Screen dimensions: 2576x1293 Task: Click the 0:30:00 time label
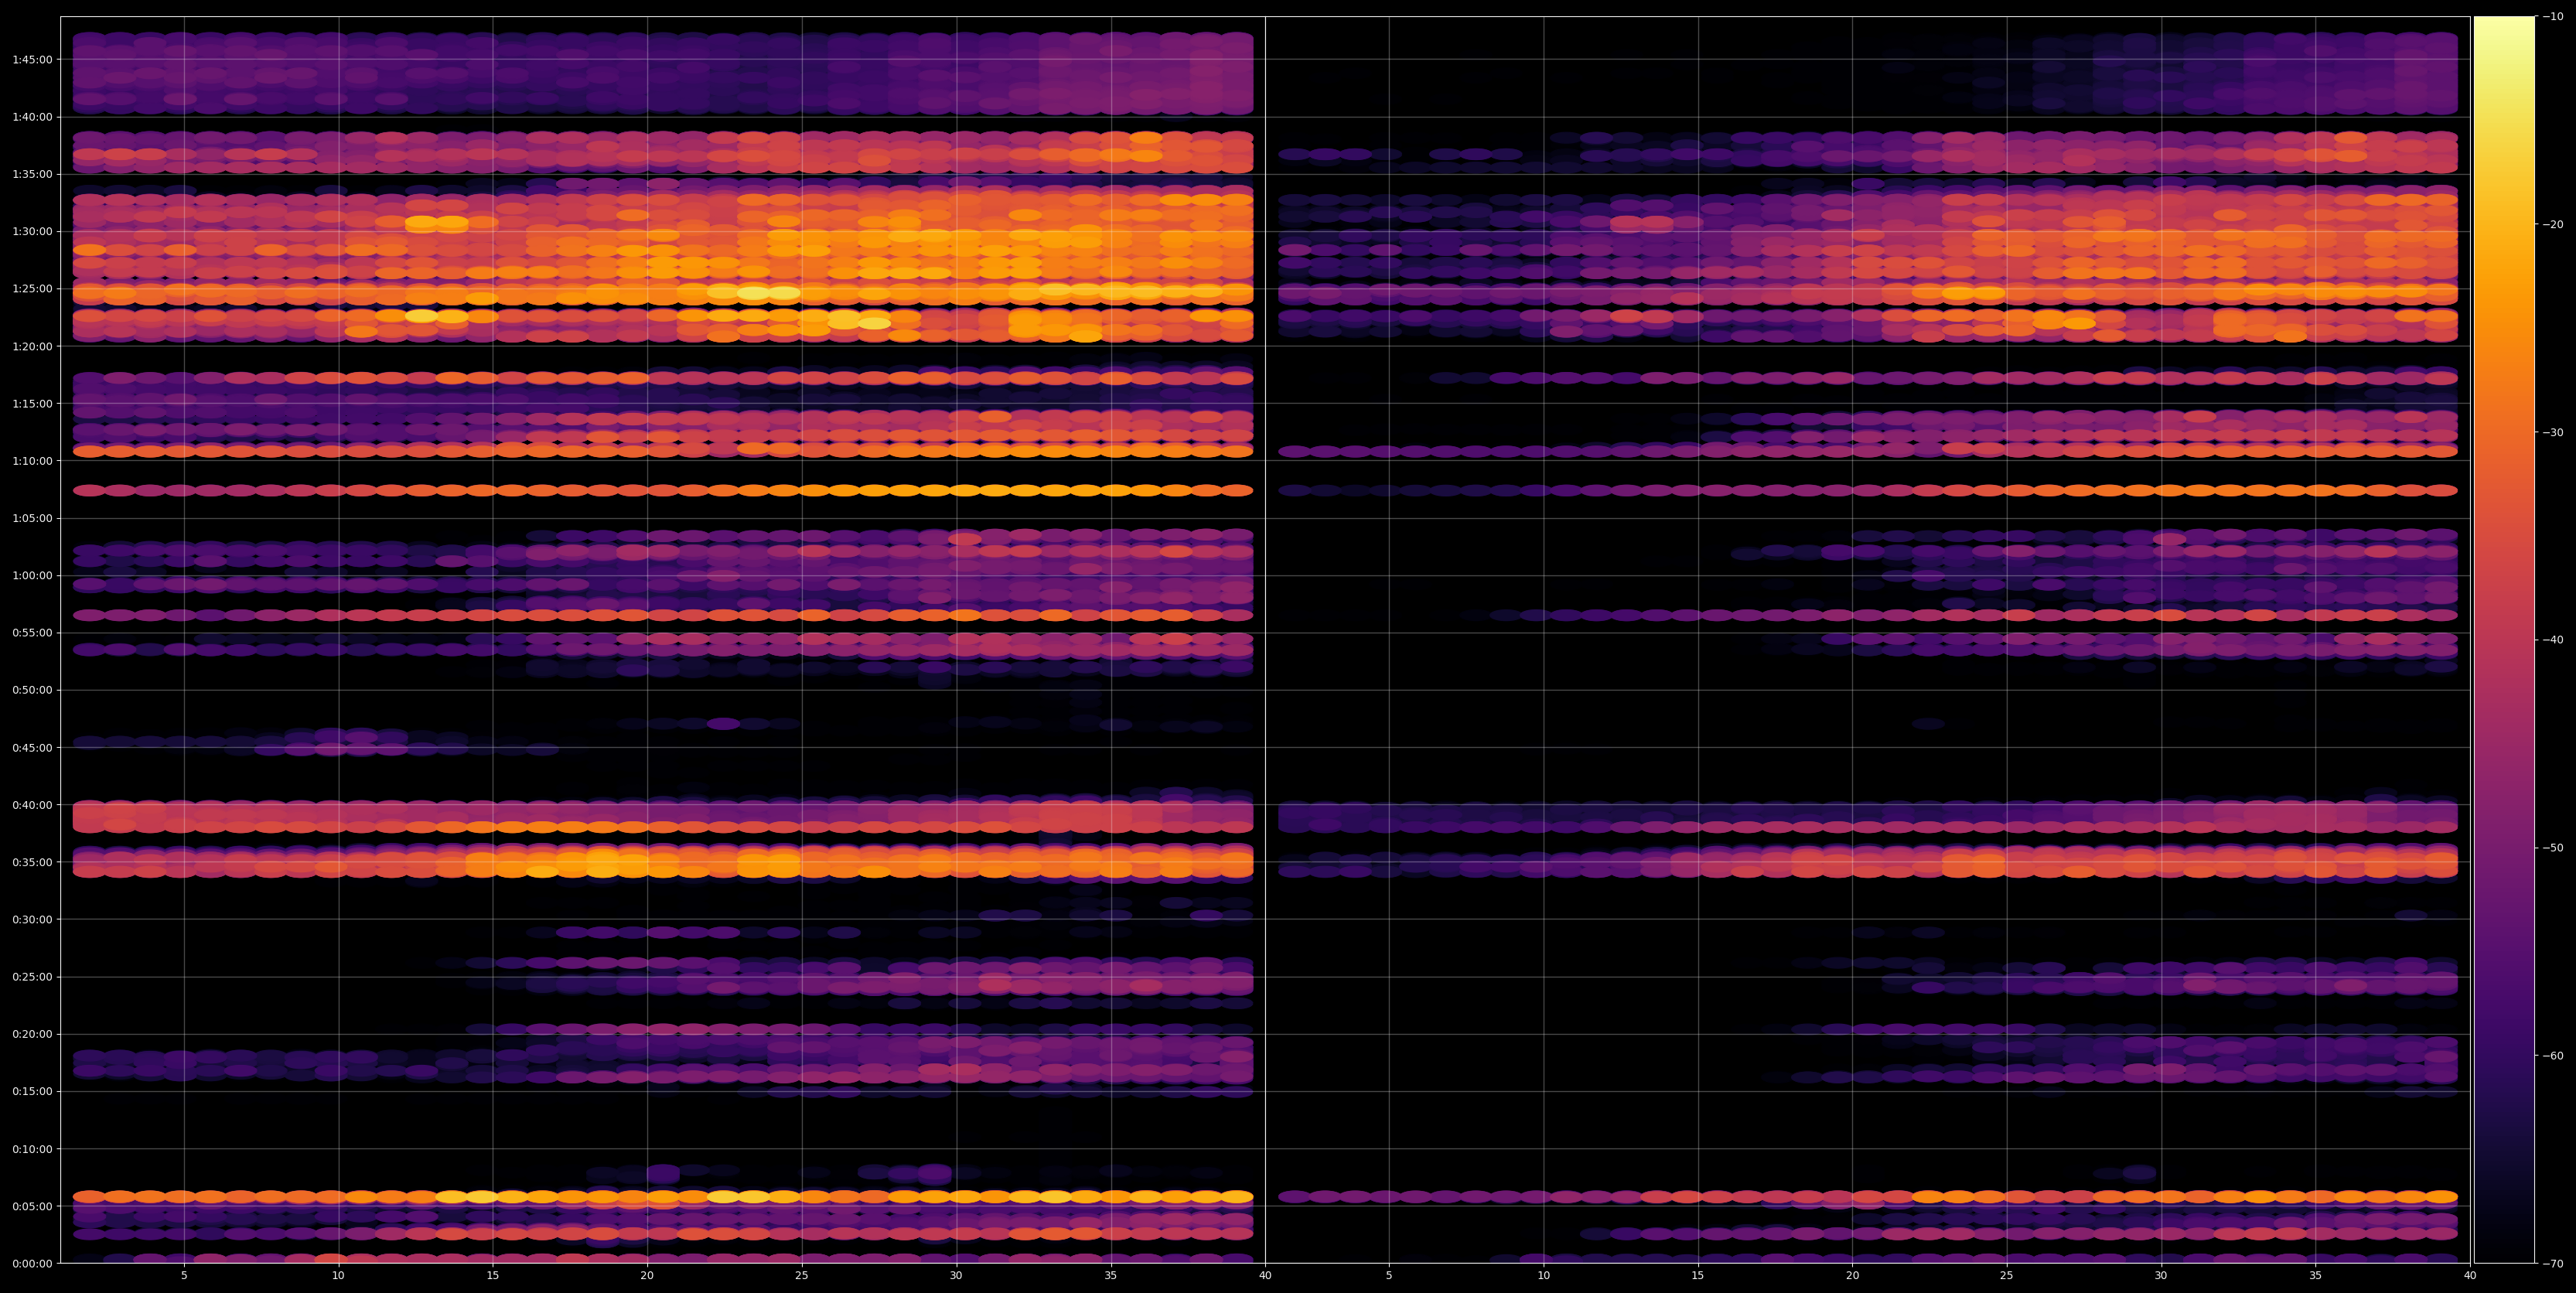click(32, 919)
